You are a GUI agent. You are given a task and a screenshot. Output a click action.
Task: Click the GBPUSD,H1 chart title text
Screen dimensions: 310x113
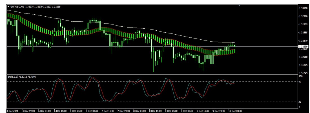coord(17,6)
